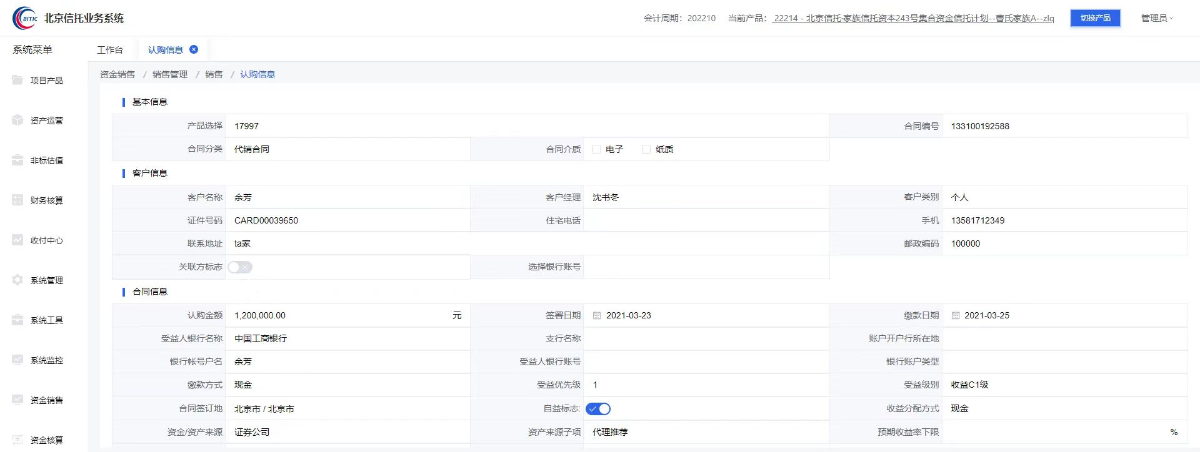
Task: Open the 资金销售 menu item
Action: (47, 400)
